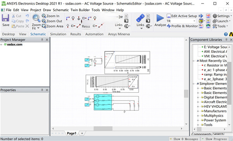The height and width of the screenshot is (141, 233).
Task: Select 'VM: Electrical' voltmeter component
Action: [x=214, y=56]
